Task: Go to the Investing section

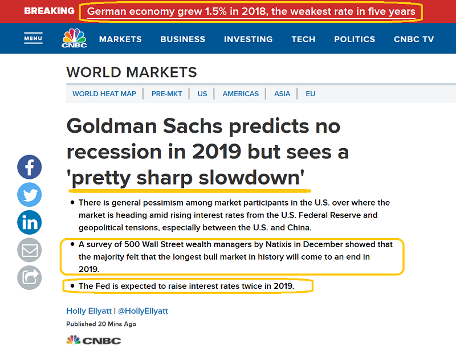Action: coord(248,39)
